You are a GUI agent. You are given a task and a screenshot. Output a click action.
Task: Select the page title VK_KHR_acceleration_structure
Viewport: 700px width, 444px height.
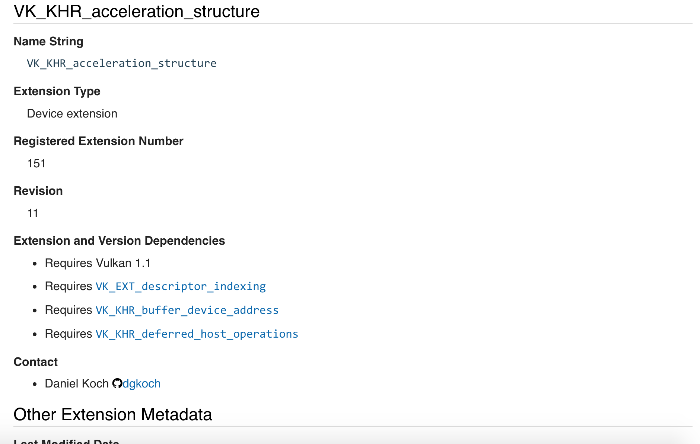137,12
